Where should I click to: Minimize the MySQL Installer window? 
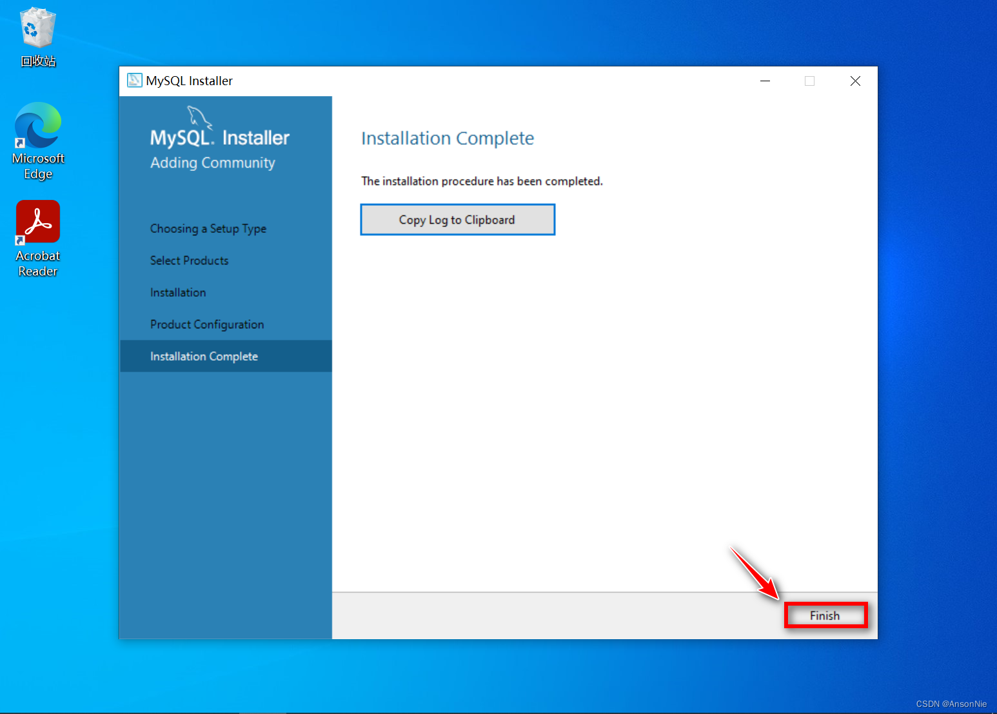[765, 81]
